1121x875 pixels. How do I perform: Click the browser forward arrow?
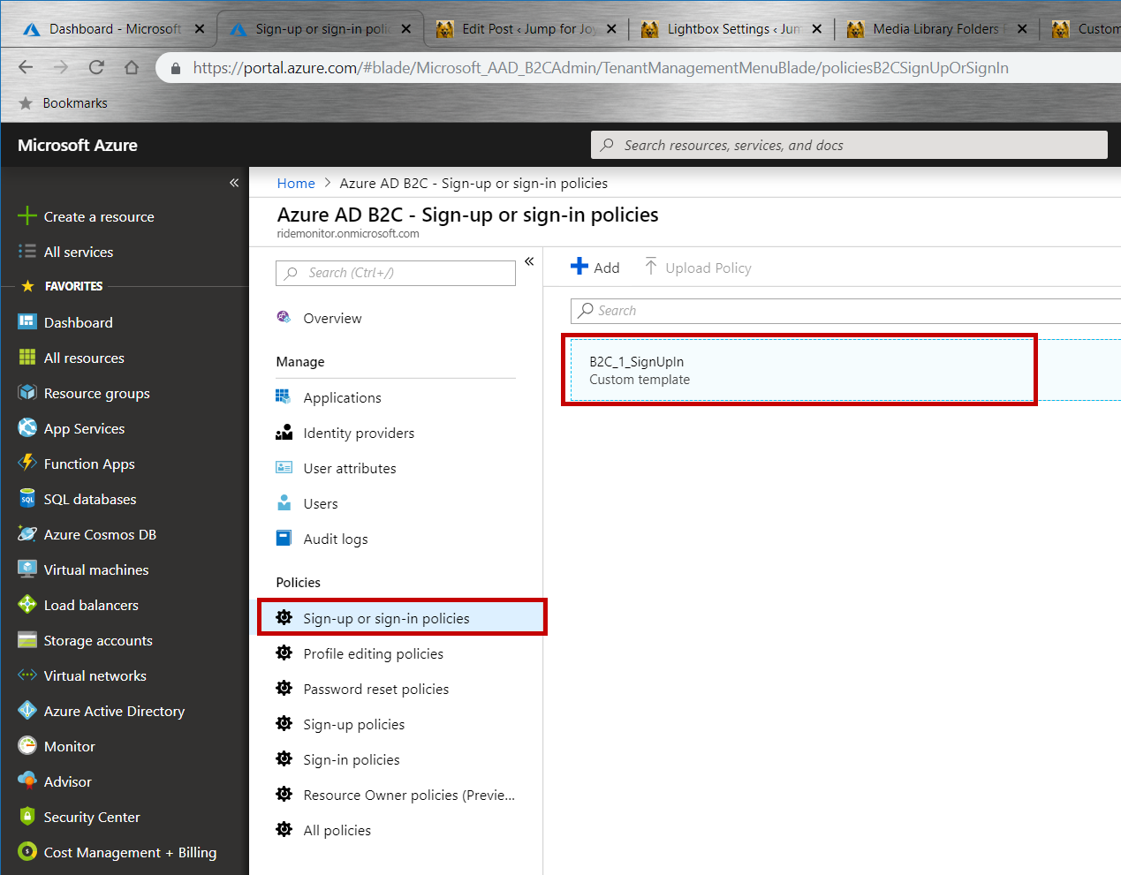click(61, 67)
